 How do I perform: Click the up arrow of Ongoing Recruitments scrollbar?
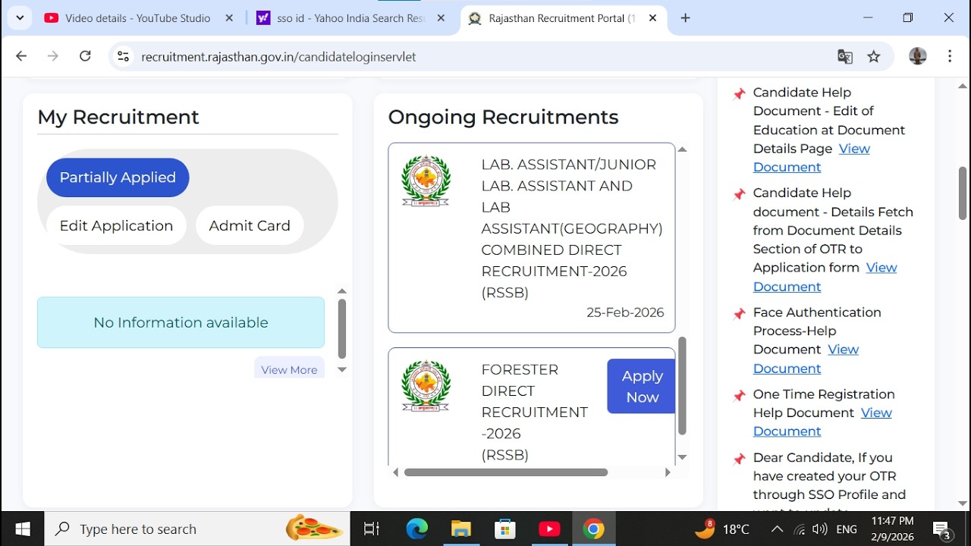(682, 149)
